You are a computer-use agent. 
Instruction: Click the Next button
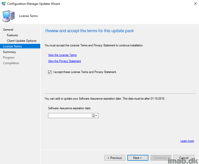(138, 158)
